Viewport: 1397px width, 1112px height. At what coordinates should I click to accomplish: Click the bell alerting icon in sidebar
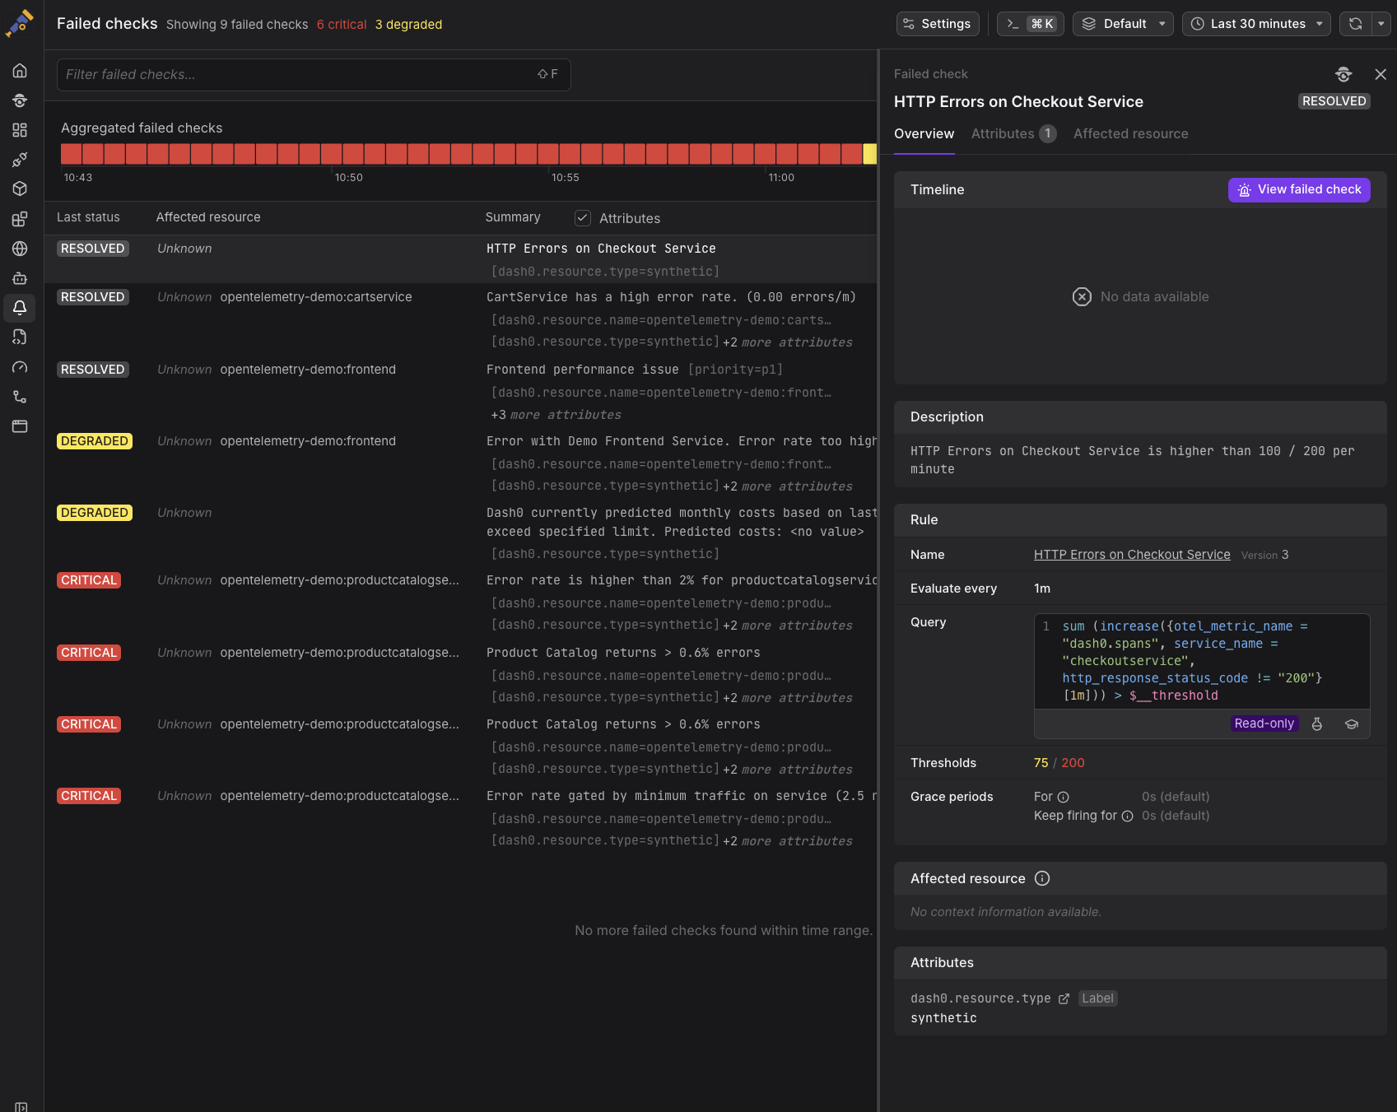[x=20, y=308]
